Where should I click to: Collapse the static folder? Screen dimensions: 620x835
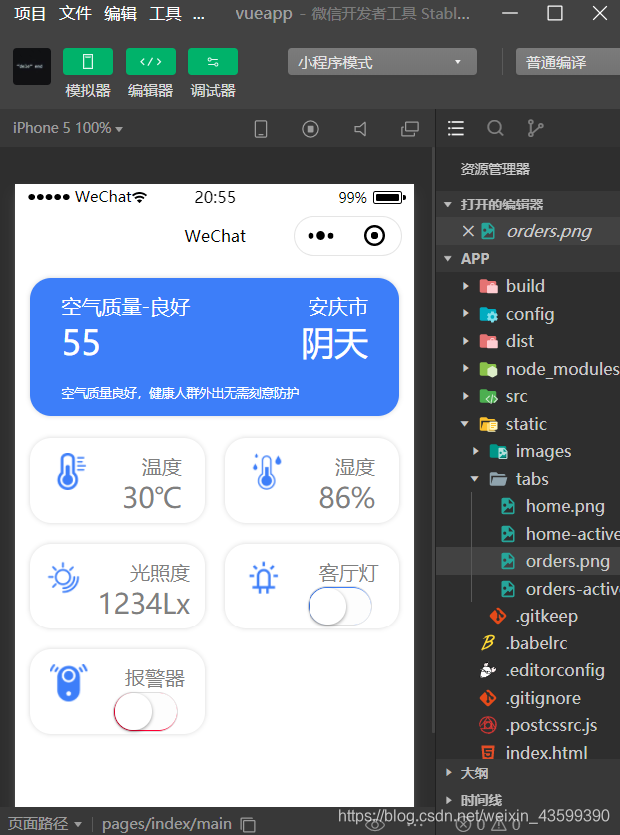(465, 424)
